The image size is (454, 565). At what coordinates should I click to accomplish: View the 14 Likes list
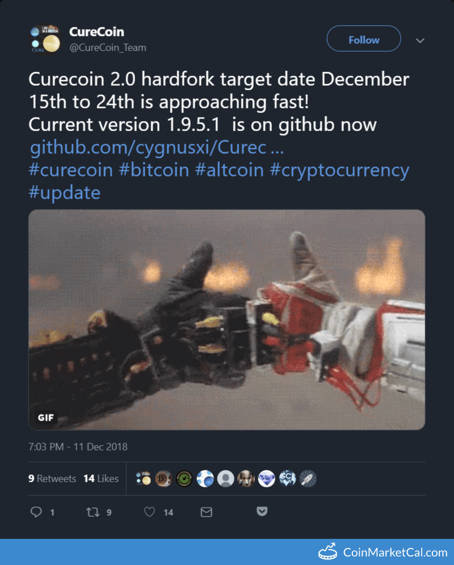click(101, 479)
